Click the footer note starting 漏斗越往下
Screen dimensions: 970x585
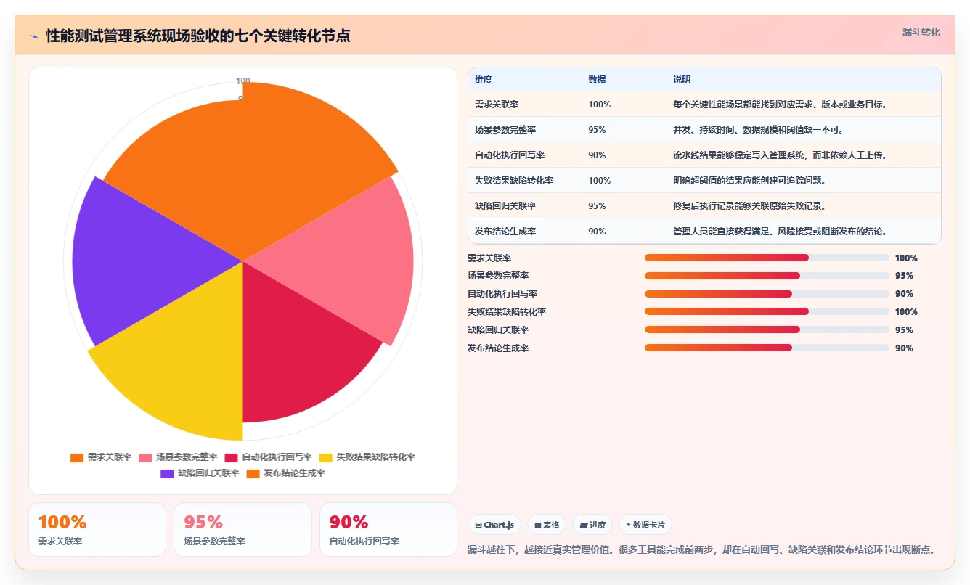(x=701, y=550)
